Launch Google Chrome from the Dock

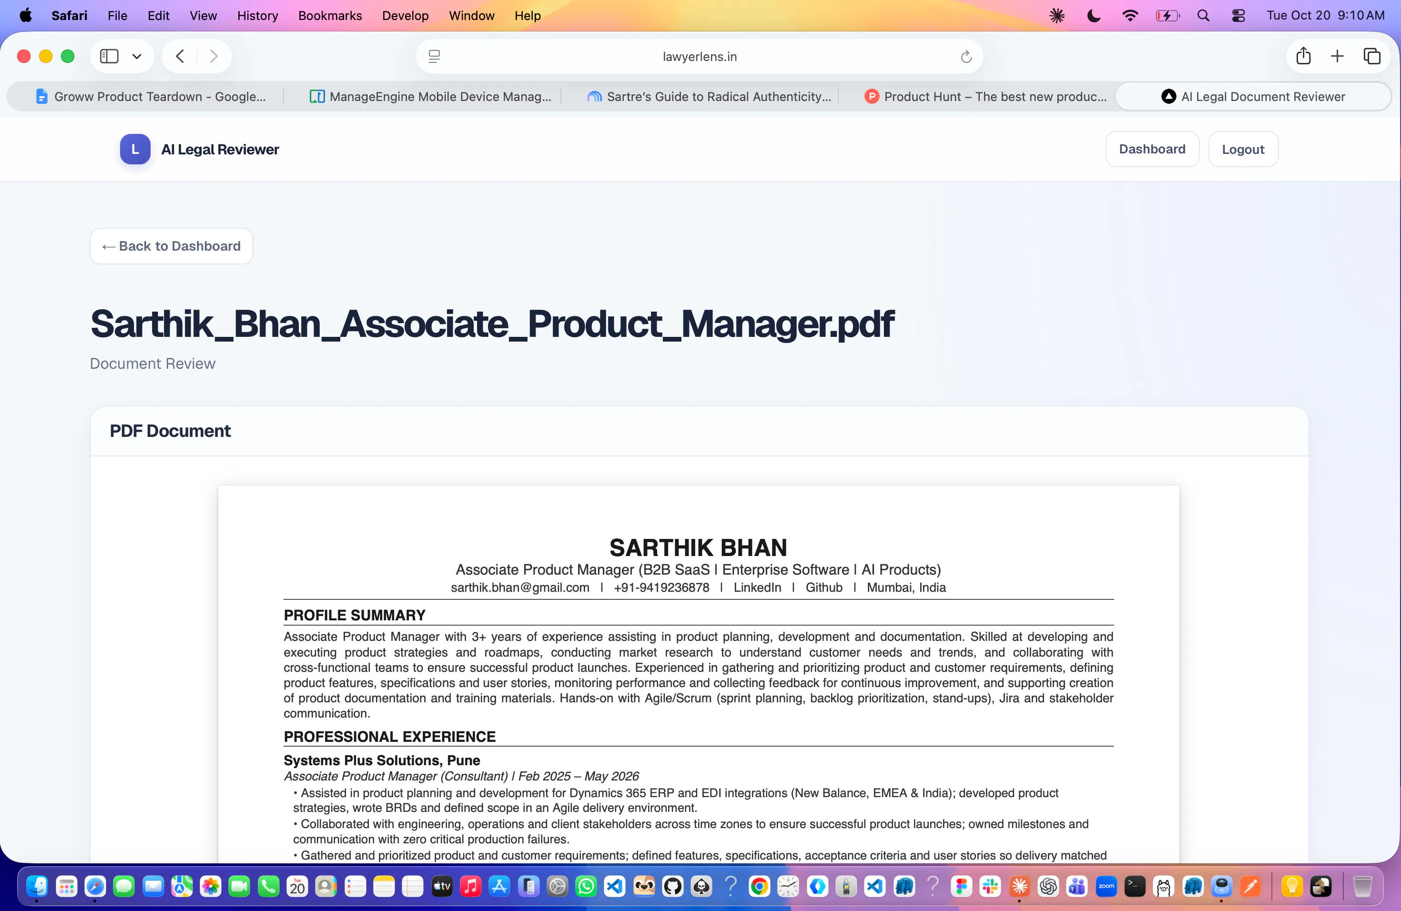760,886
